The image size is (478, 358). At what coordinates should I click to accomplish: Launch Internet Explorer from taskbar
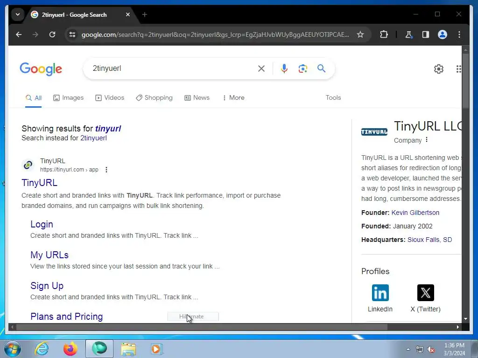pos(42,349)
